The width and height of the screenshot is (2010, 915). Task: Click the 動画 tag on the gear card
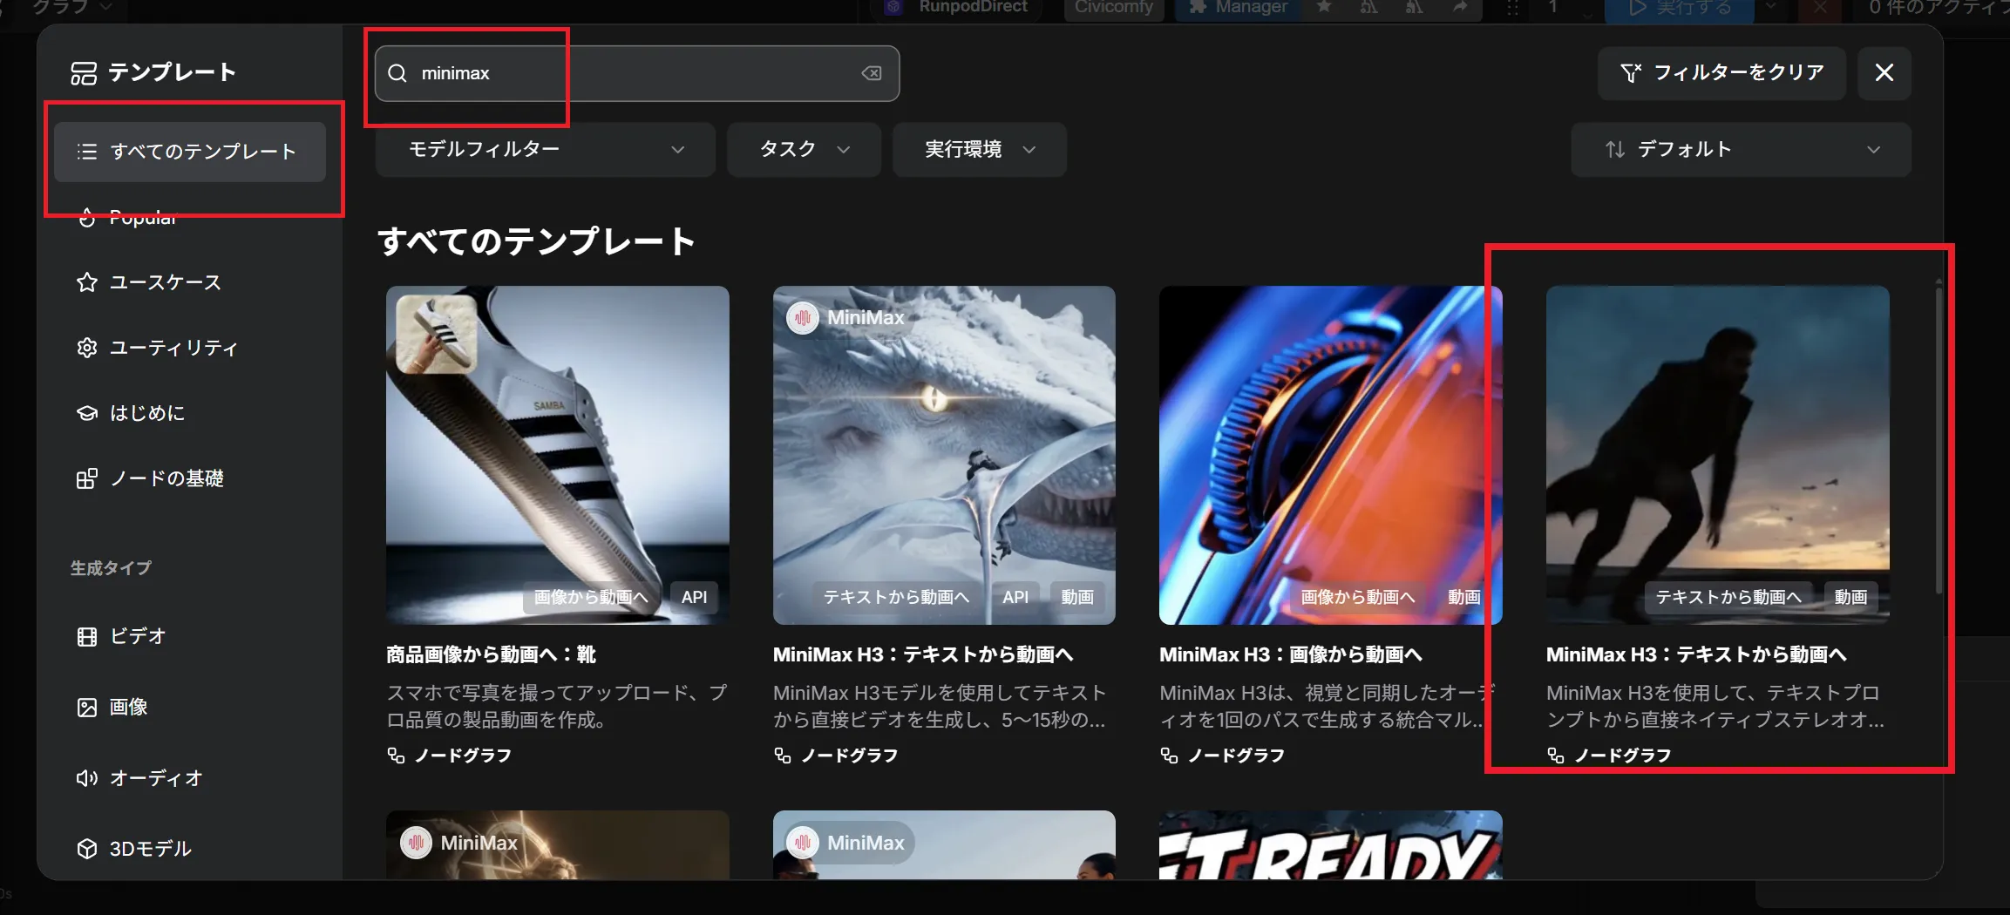tap(1464, 597)
